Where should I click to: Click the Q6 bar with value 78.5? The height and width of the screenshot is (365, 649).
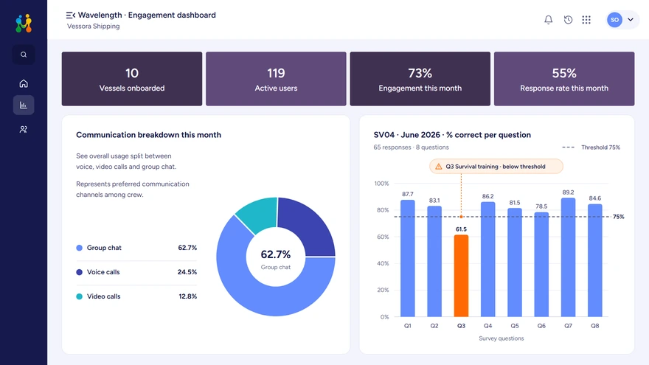(x=541, y=265)
